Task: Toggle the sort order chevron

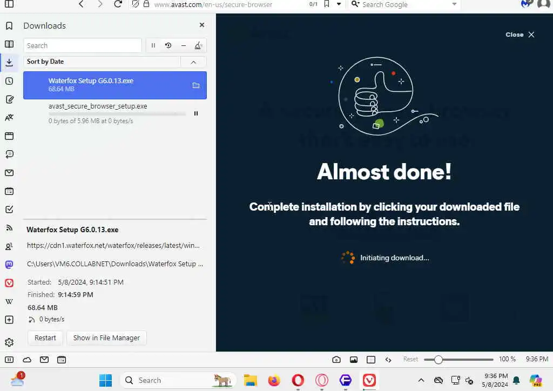Action: pyautogui.click(x=193, y=62)
